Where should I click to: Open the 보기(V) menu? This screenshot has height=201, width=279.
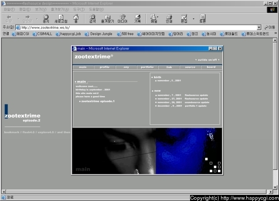point(41,10)
